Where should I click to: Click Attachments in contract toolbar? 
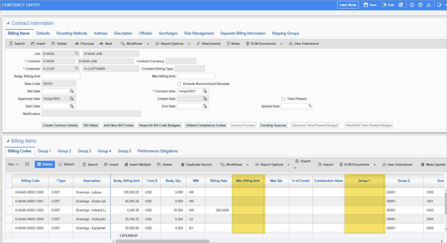(208, 44)
